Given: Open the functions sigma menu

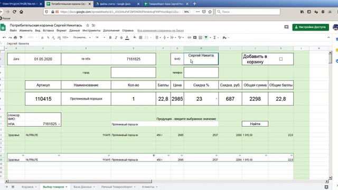Looking at the screenshot, I should point(215,37).
